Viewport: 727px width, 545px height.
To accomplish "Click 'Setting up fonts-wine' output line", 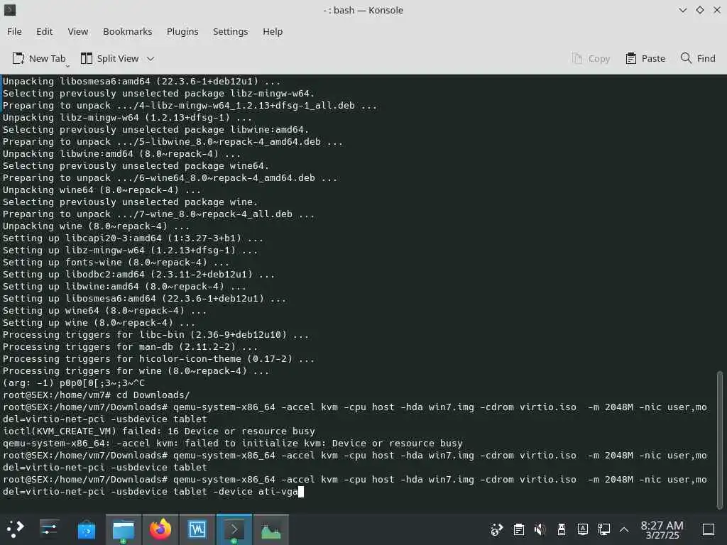I will click(x=116, y=263).
